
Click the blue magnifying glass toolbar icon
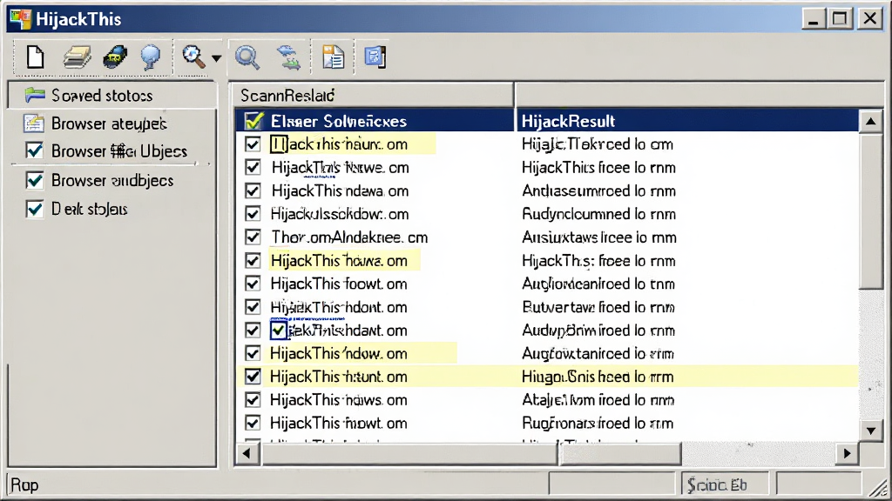pos(247,58)
